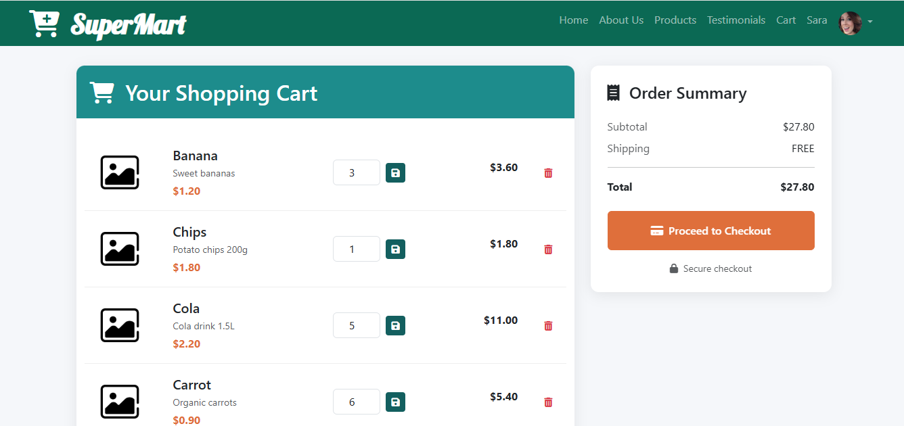The height and width of the screenshot is (426, 904).
Task: Focus the Cola quantity field
Action: click(x=356, y=325)
